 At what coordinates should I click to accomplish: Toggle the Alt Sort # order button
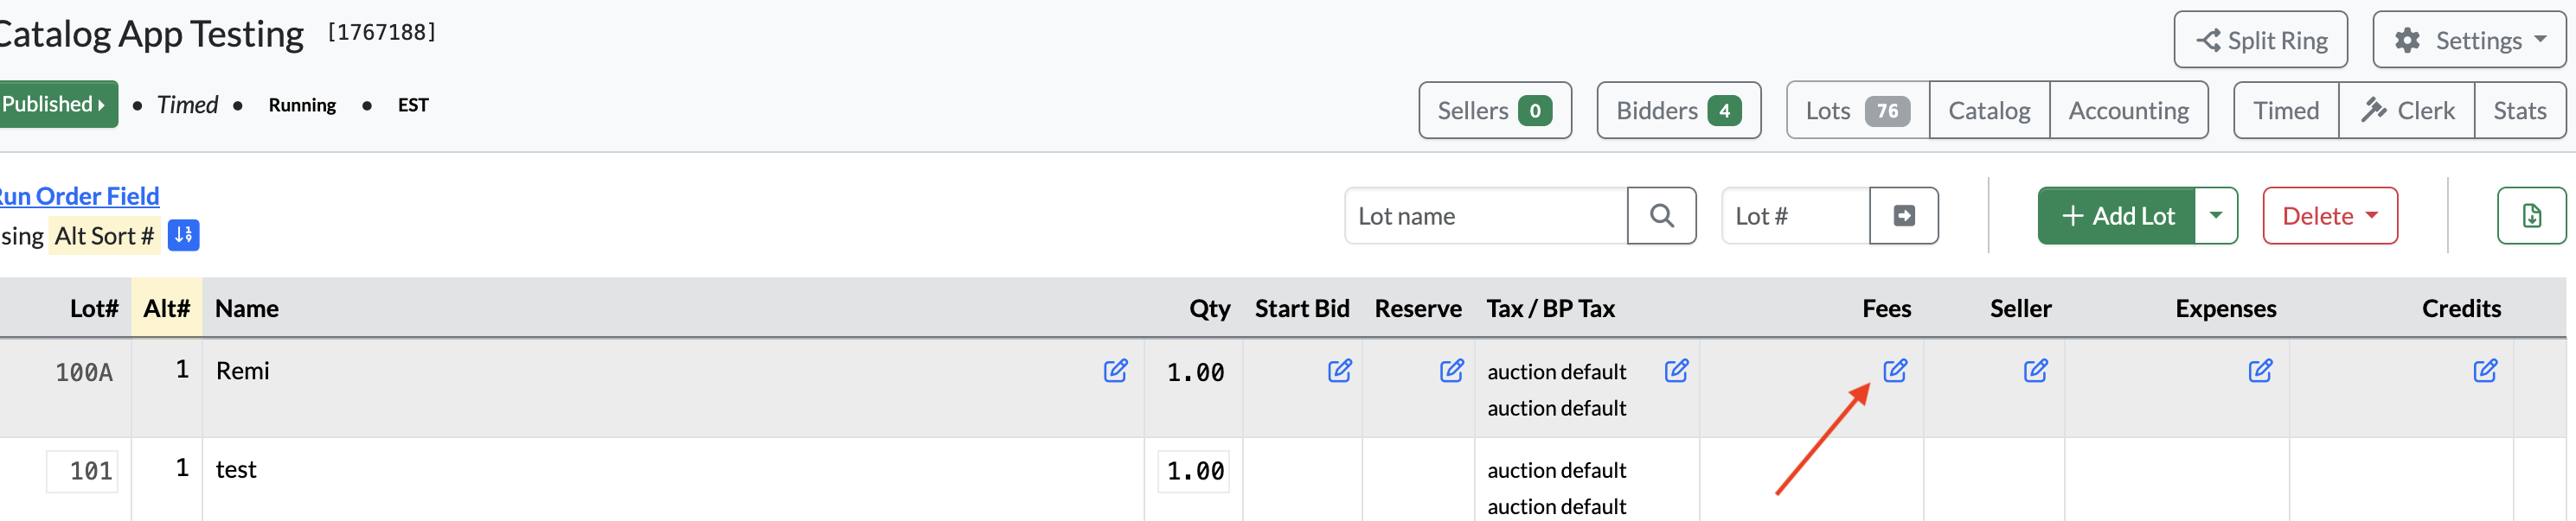(183, 236)
